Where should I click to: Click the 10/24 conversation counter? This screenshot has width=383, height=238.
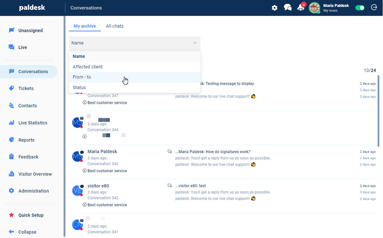pos(370,70)
